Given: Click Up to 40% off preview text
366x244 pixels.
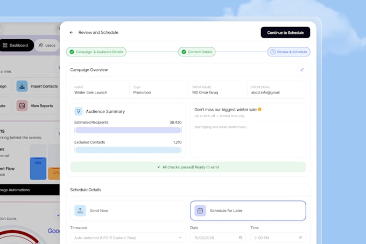Looking at the screenshot, I should coord(219,116).
